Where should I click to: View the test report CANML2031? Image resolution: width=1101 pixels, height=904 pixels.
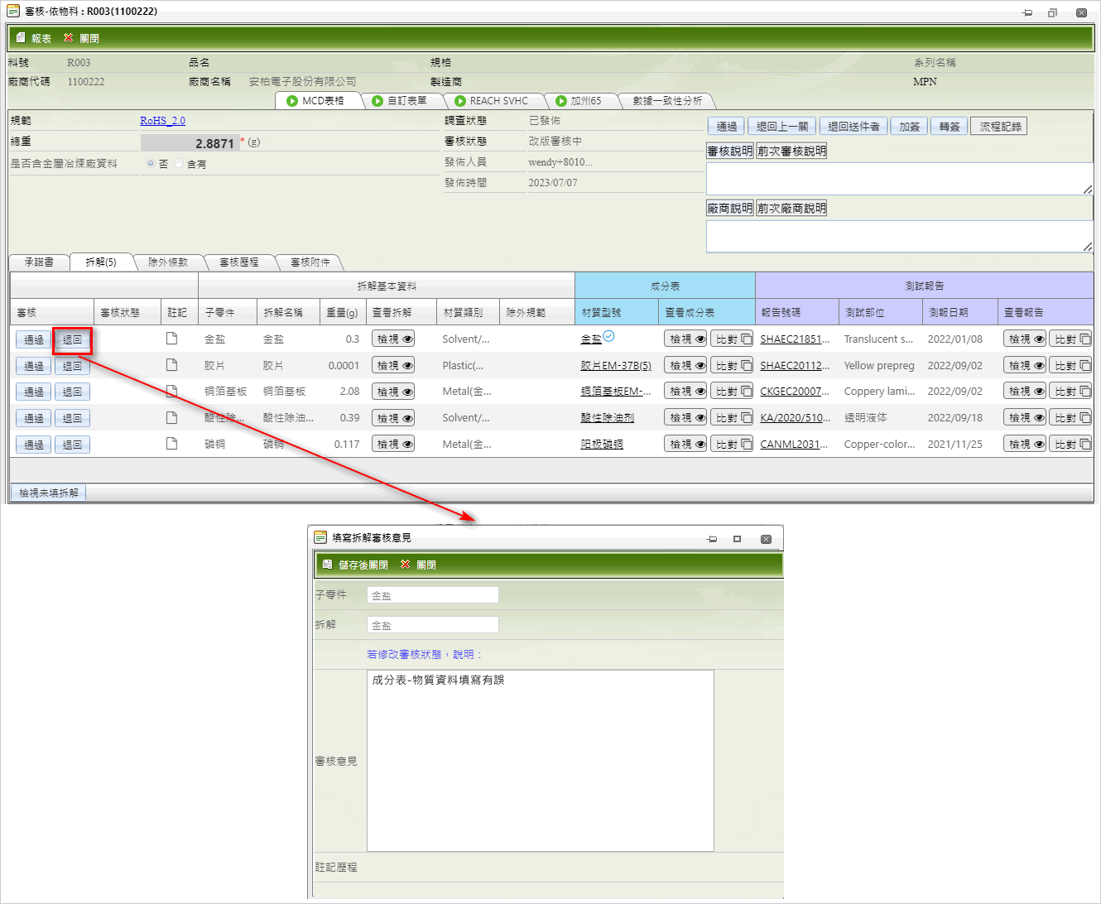1025,445
